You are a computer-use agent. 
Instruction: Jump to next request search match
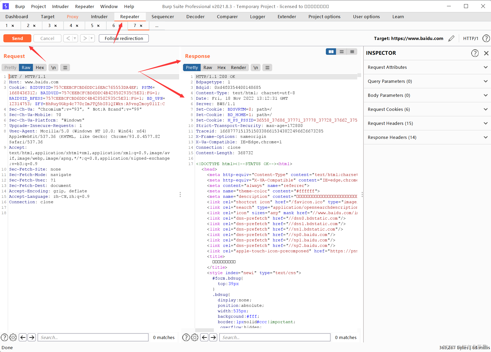pos(32,337)
